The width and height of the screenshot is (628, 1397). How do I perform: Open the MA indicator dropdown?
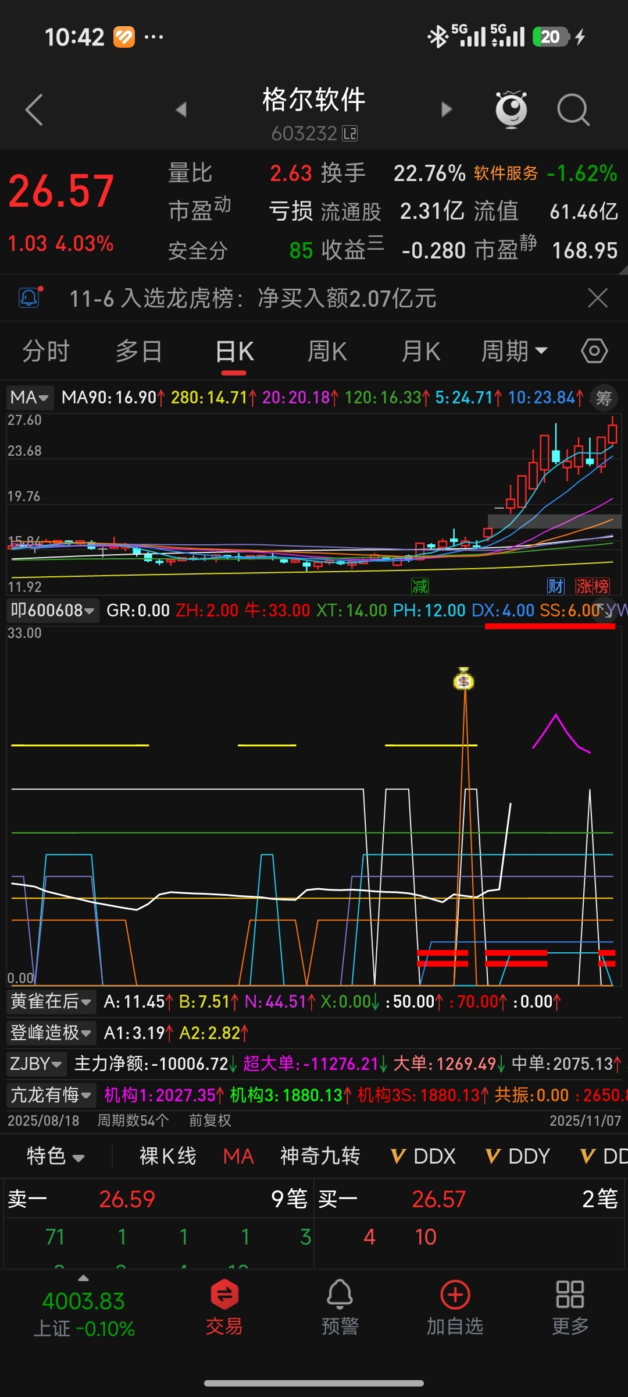tap(30, 398)
